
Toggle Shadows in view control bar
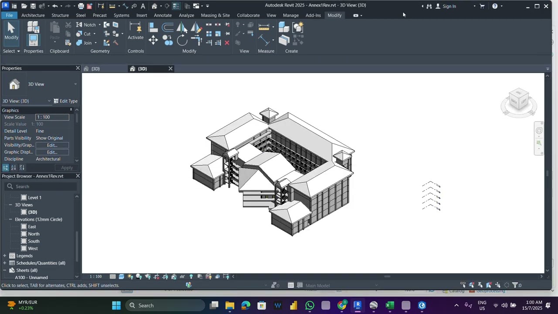tap(139, 276)
